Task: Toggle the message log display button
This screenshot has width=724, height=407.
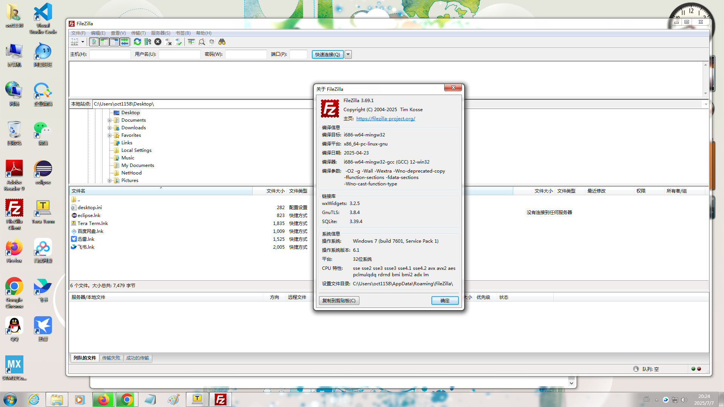Action: 94,42
